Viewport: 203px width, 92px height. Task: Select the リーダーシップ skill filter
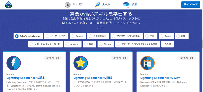56,36
